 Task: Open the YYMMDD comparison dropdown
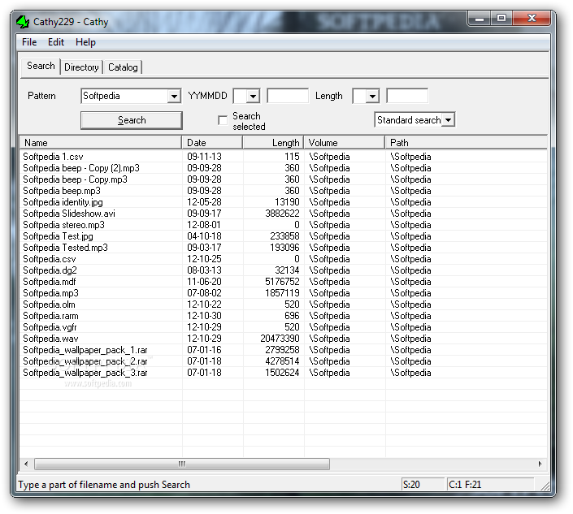point(253,97)
